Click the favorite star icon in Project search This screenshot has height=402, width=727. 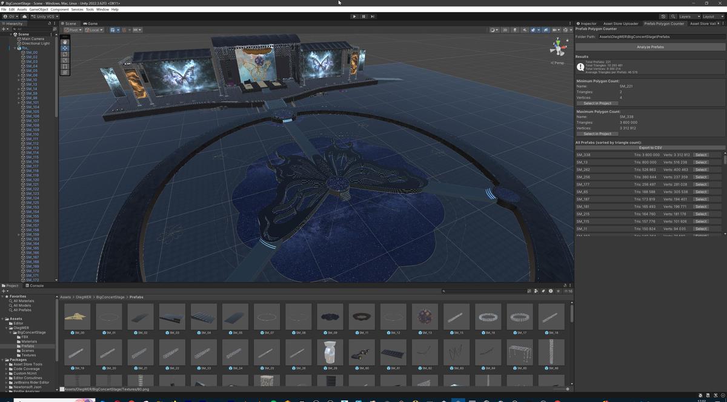click(x=558, y=291)
